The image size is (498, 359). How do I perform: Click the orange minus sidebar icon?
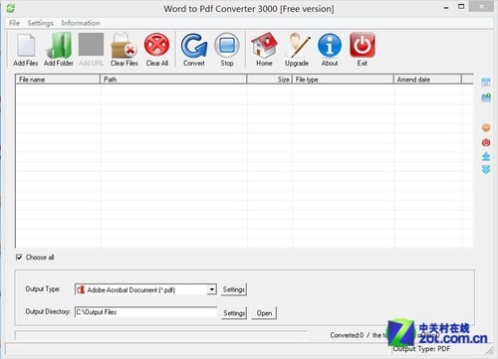[x=486, y=127]
